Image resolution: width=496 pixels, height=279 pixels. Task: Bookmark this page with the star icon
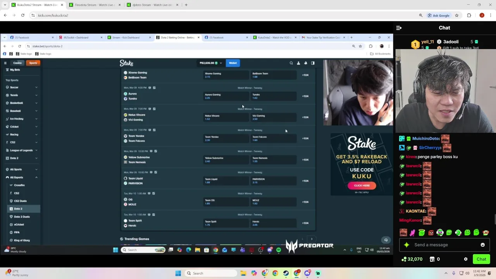pos(456,15)
